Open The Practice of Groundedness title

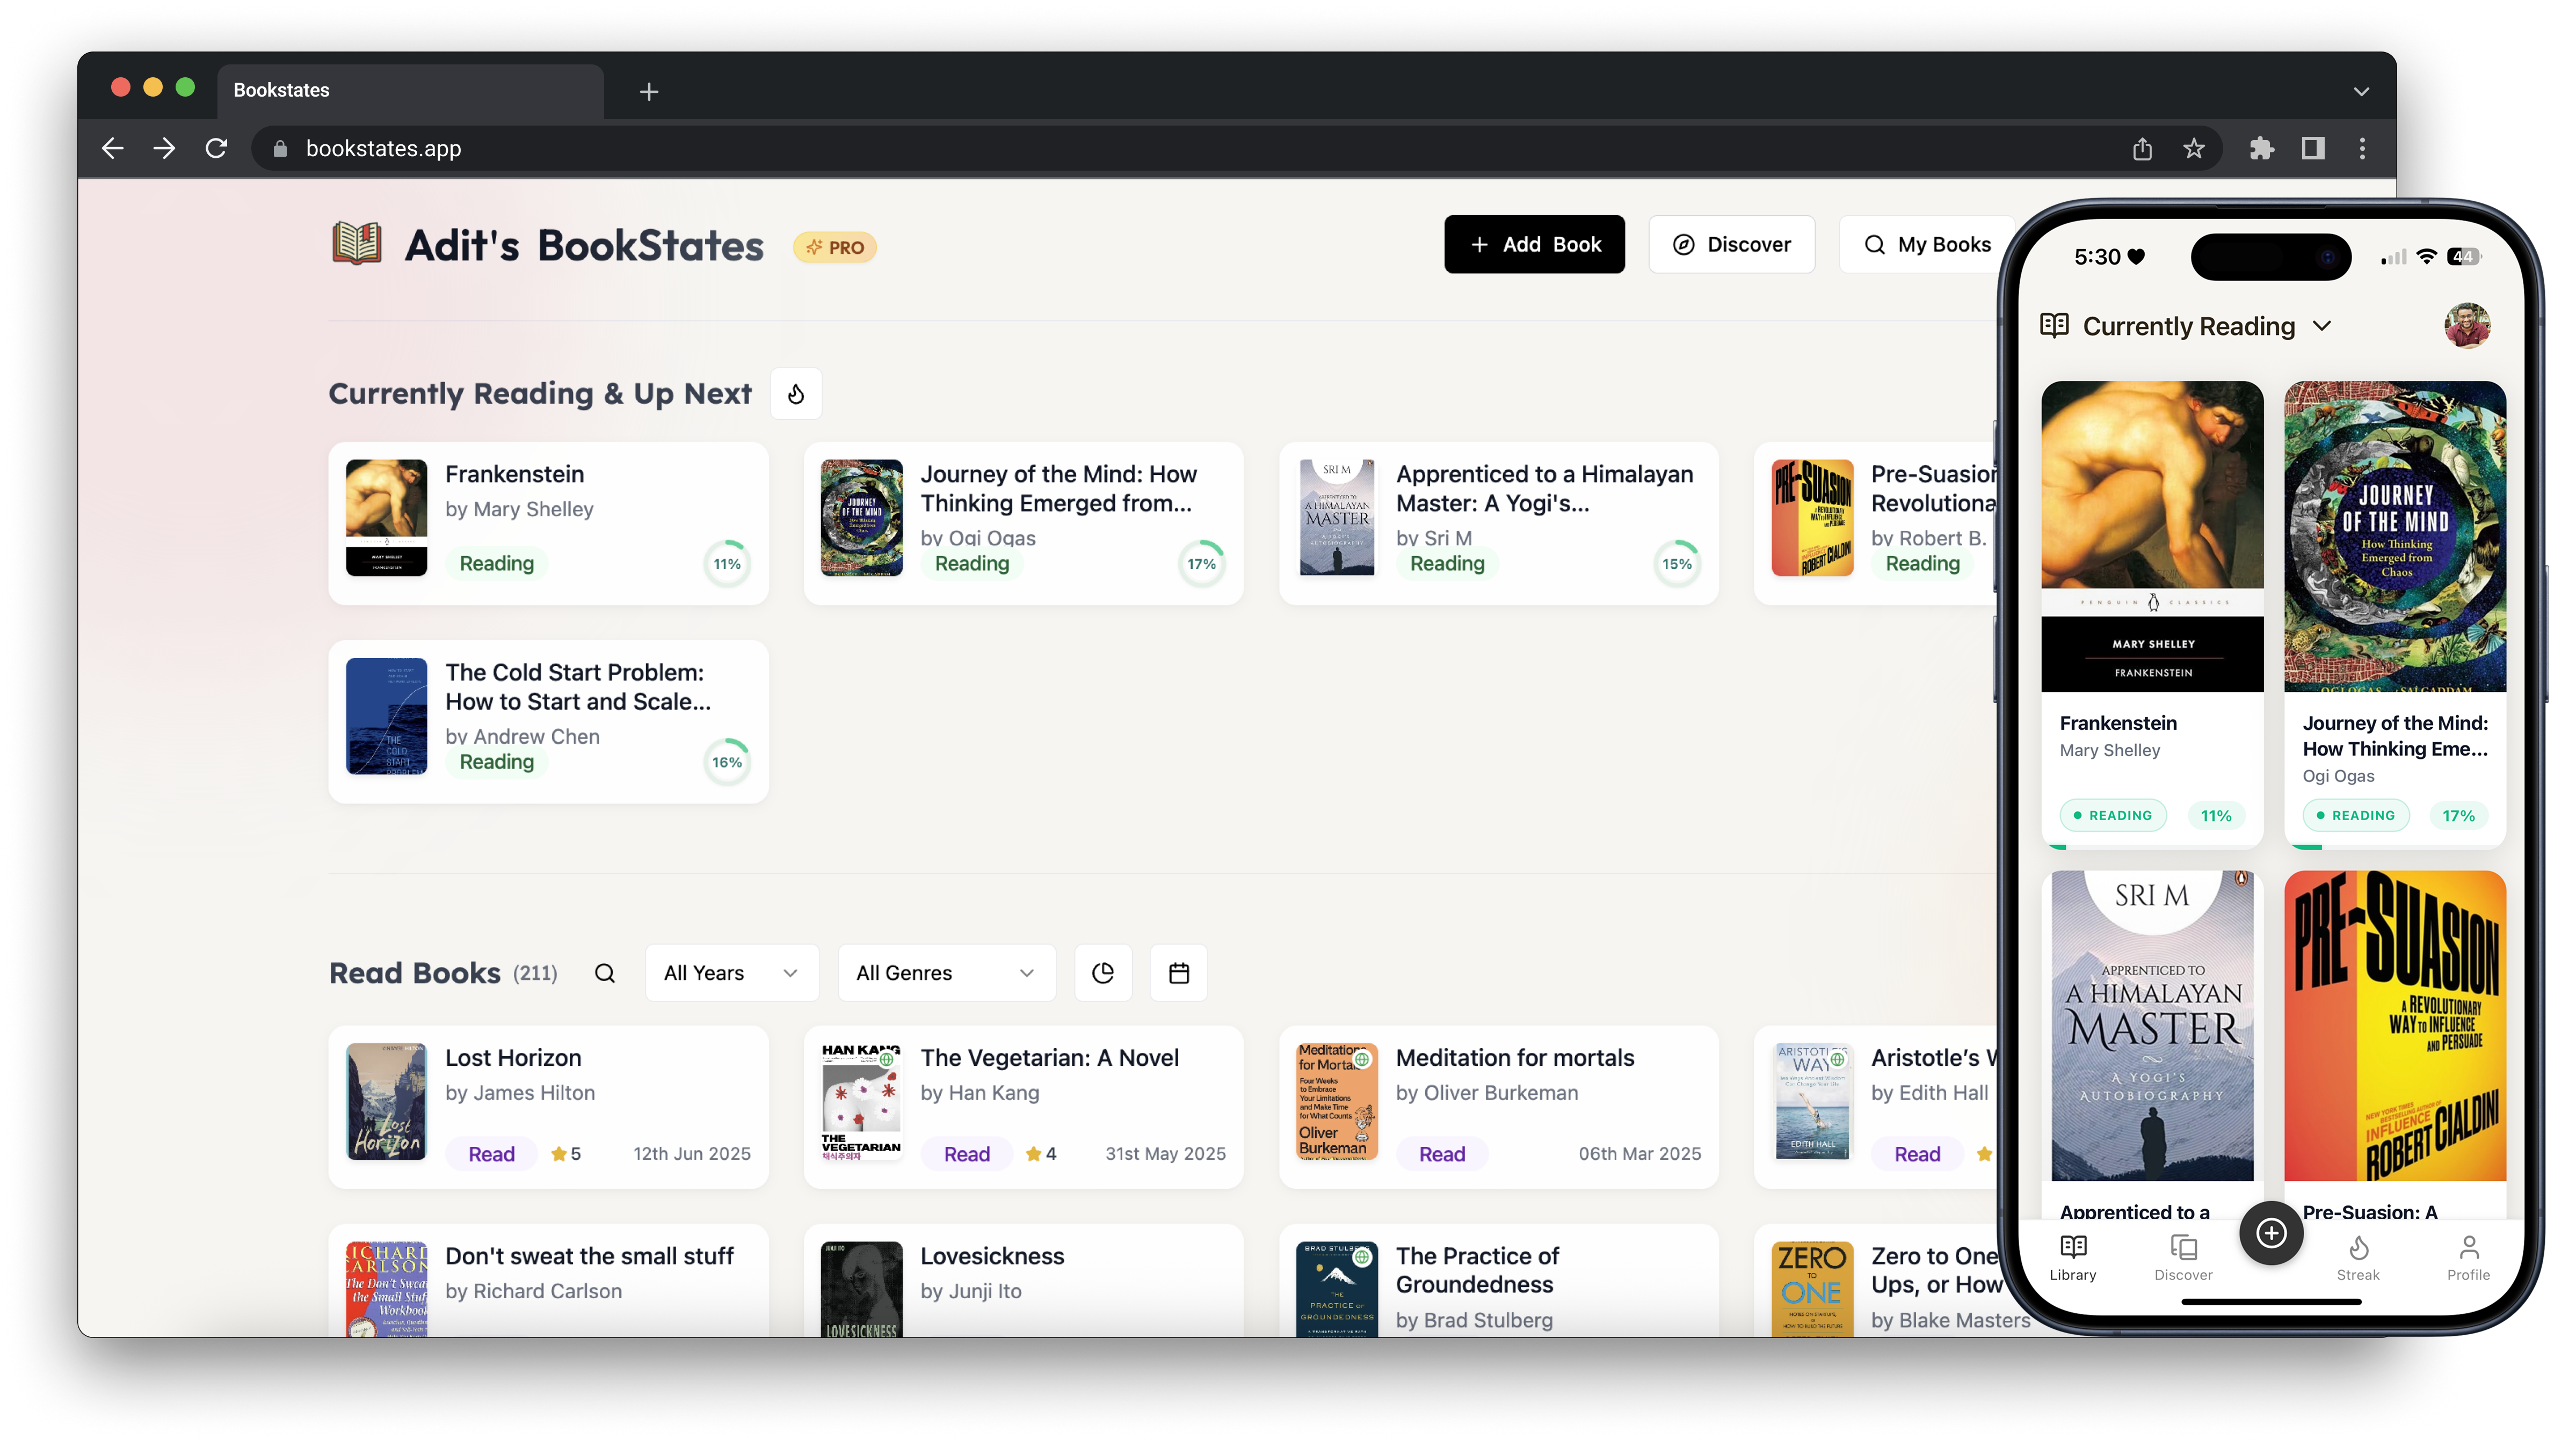click(x=1477, y=1270)
